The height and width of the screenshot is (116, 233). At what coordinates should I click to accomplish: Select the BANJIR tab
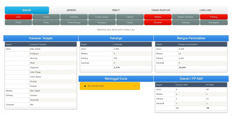(x=27, y=10)
